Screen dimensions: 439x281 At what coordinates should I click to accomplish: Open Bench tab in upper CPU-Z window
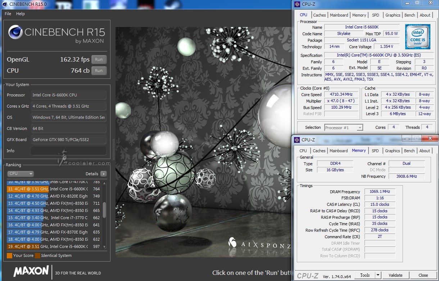pos(409,15)
